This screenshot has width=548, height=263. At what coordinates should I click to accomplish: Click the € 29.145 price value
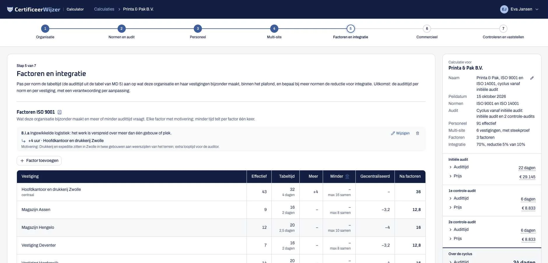[x=527, y=177]
